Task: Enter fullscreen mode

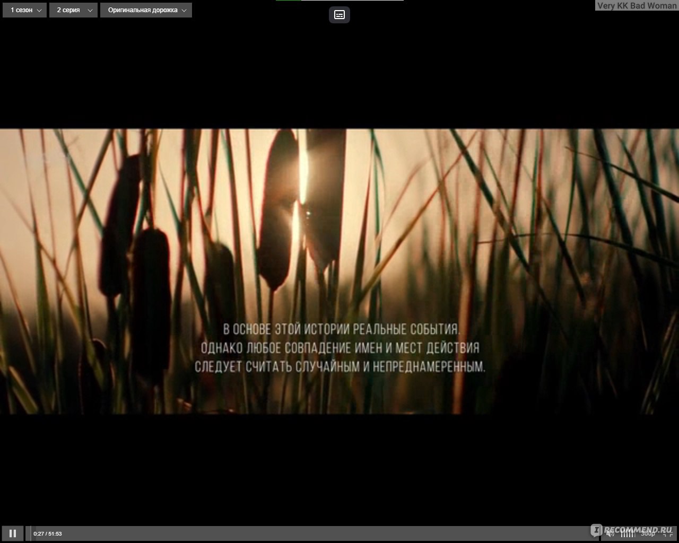Action: pos(667,533)
